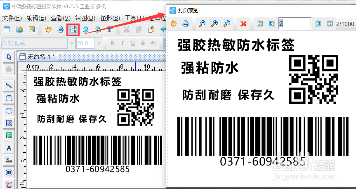Screen dimensions: 356x189
Task: Toggle italic formatting button I
Action: [123, 43]
